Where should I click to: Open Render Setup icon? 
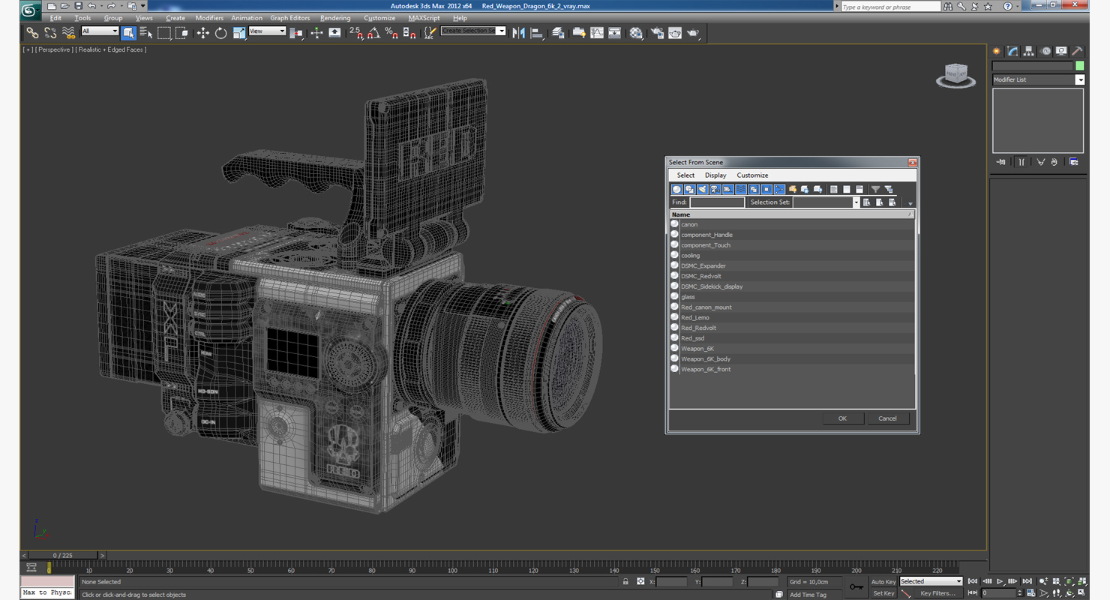[x=657, y=33]
